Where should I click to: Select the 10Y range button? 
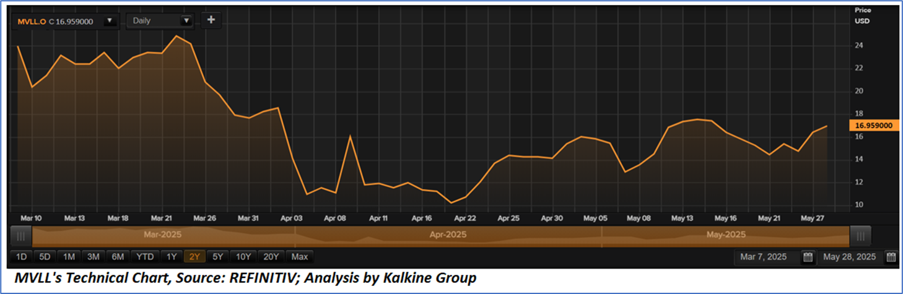point(243,256)
